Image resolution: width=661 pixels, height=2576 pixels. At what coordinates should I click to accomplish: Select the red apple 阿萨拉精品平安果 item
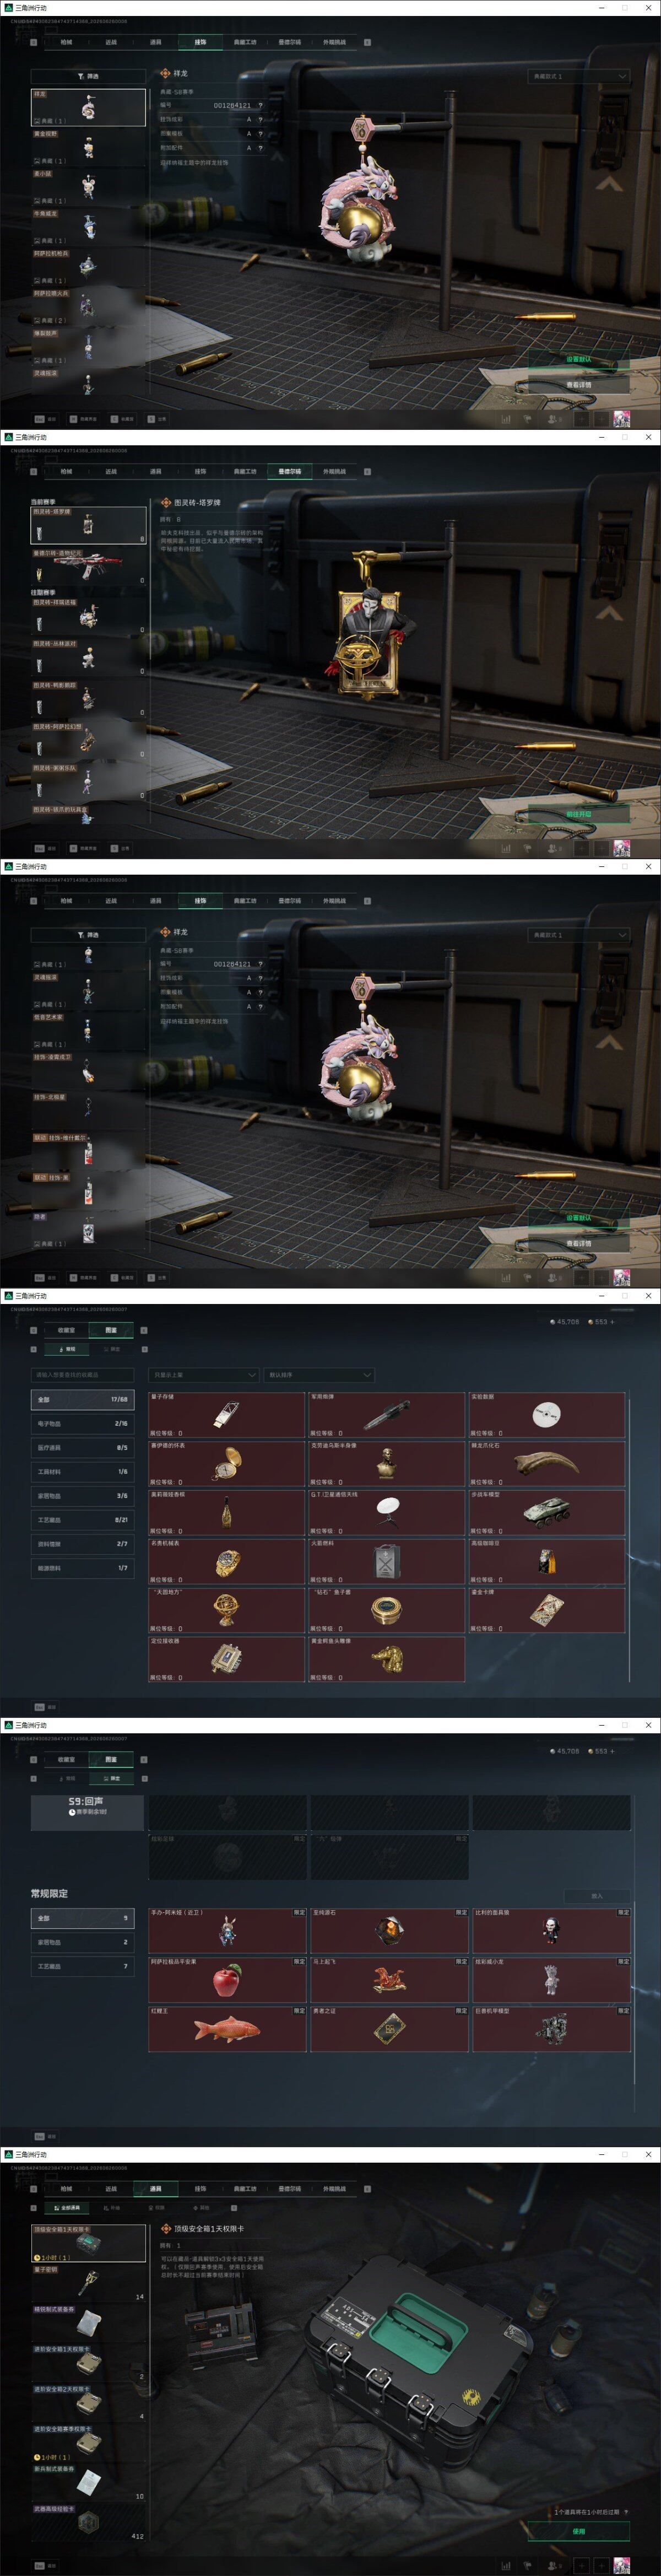227,1980
